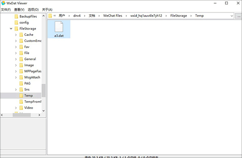This screenshot has width=242, height=158.
Task: Click the tree scroll left arrow
Action: (2, 115)
